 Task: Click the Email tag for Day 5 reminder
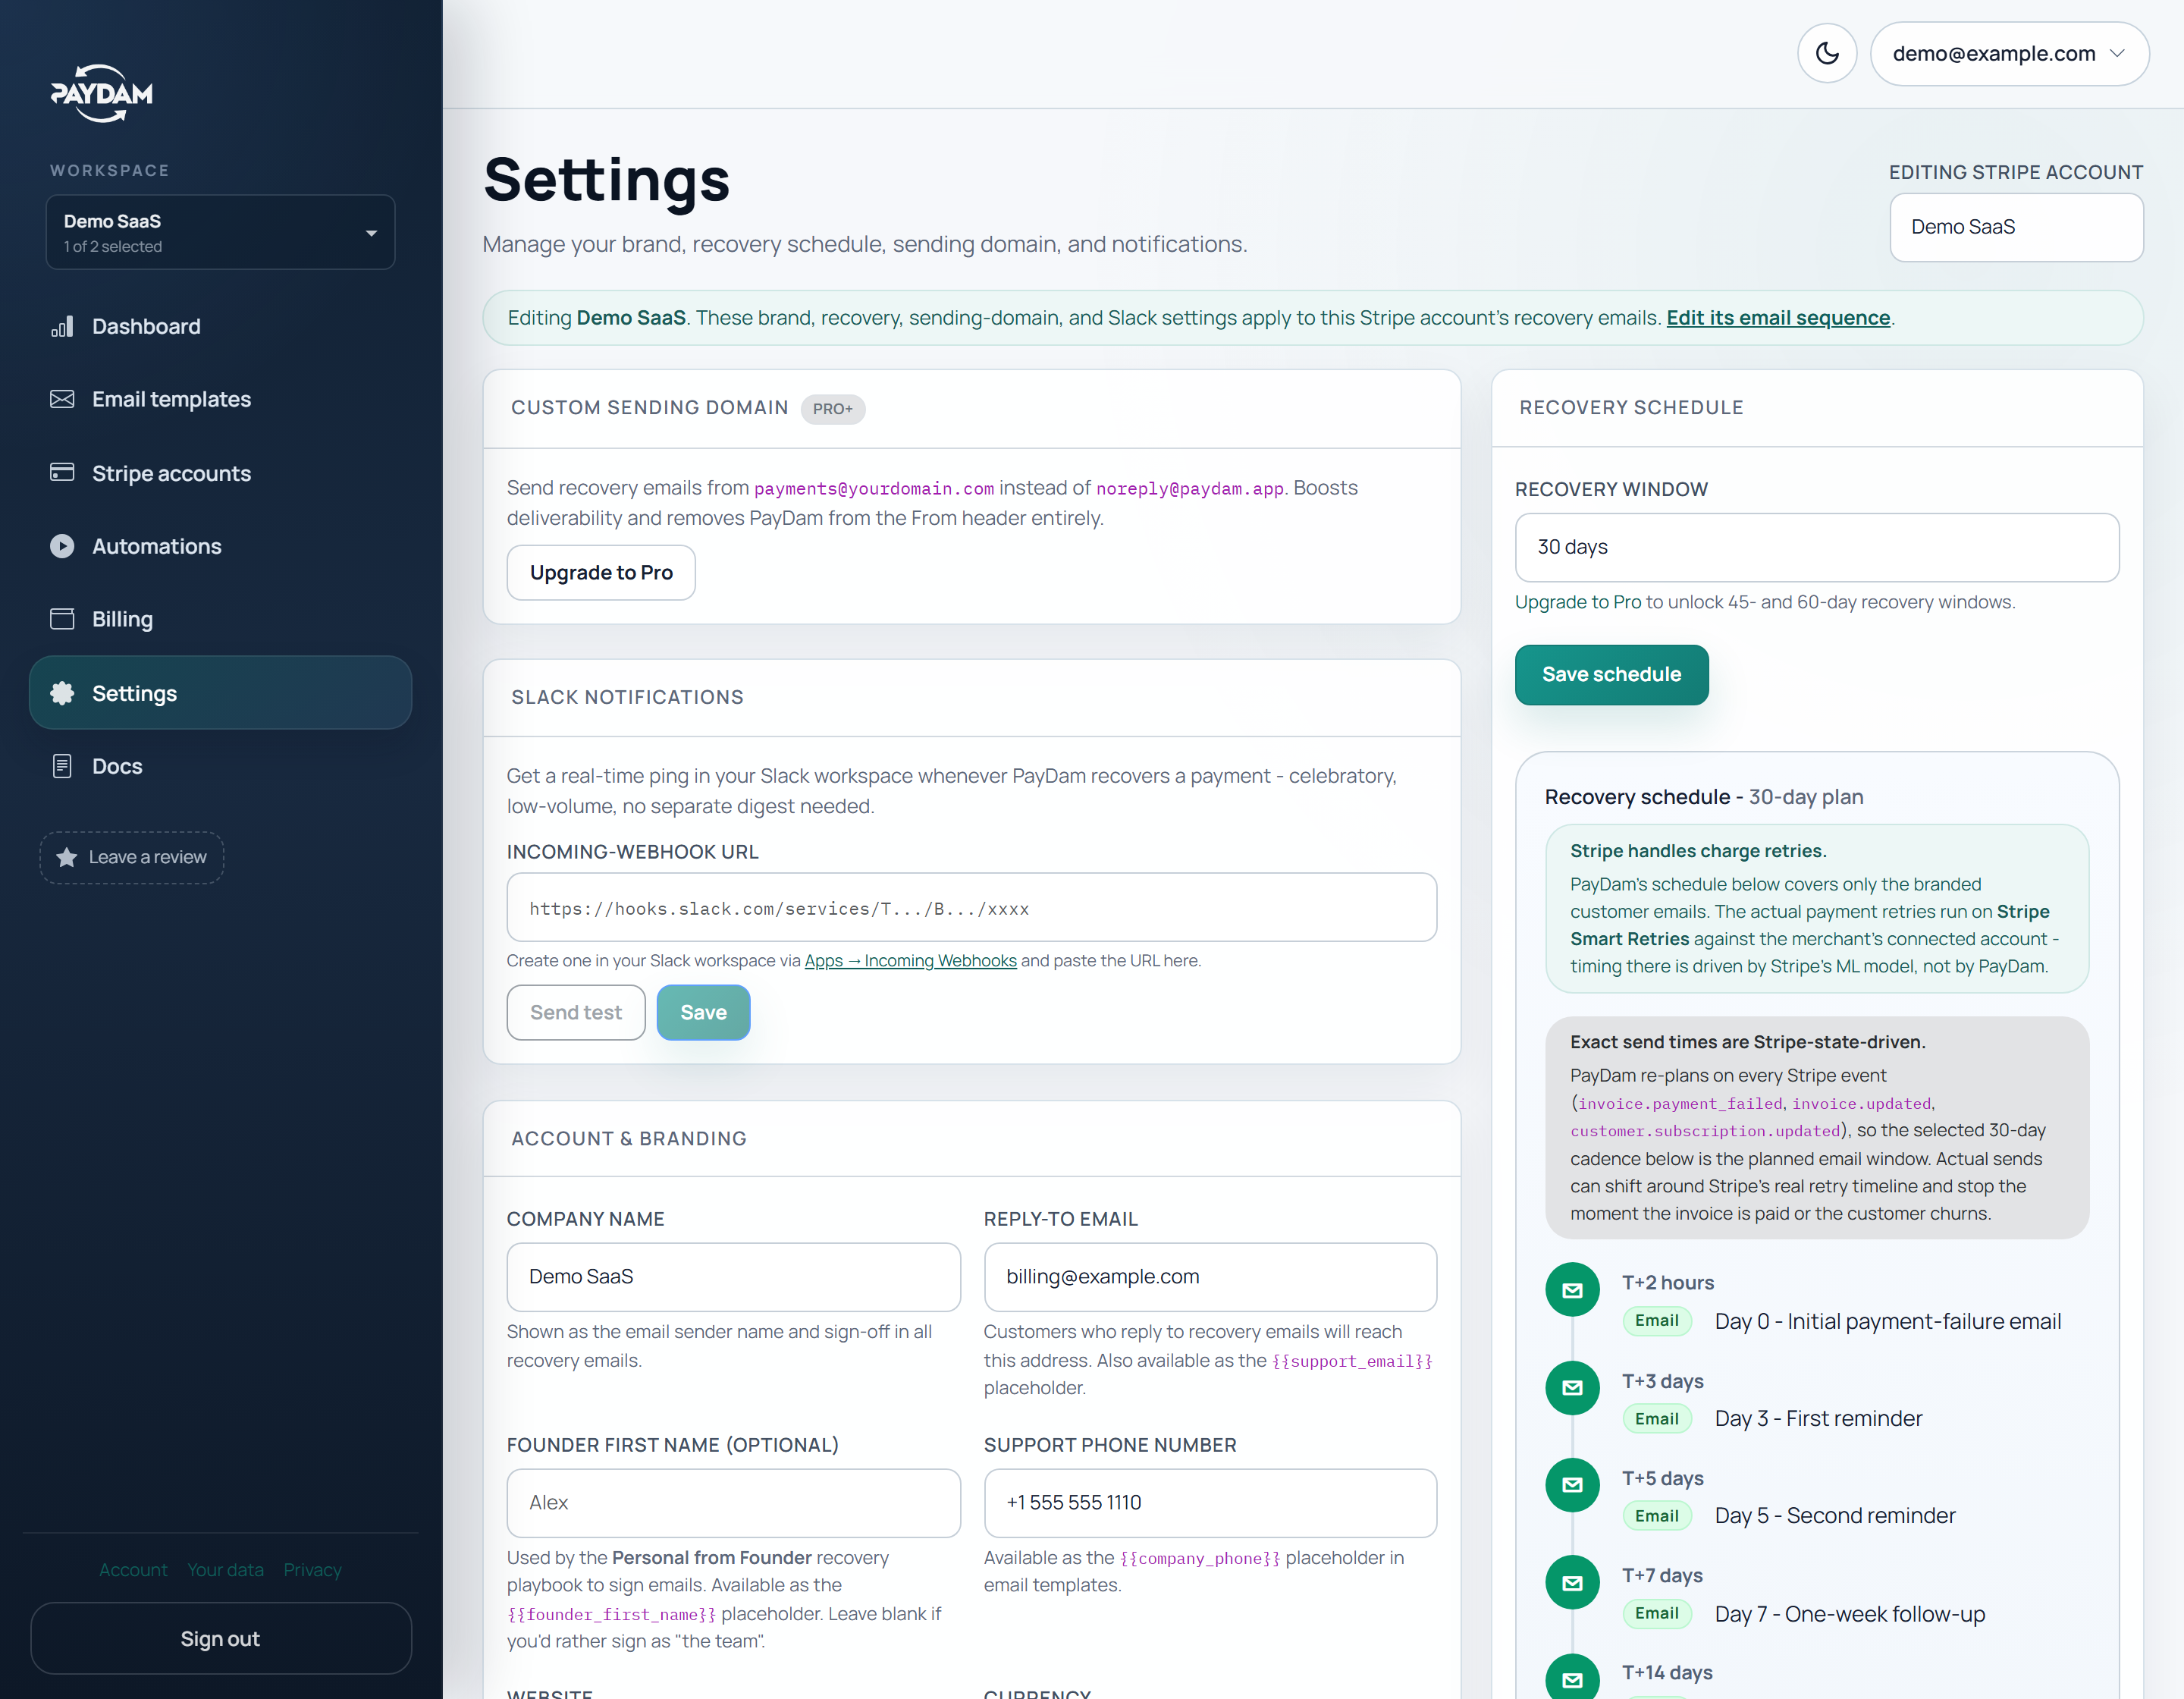[1656, 1516]
